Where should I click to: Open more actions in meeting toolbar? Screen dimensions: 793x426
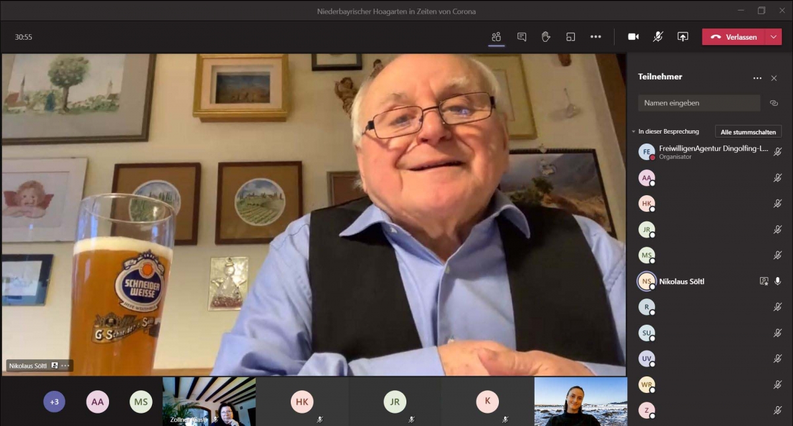[x=595, y=37]
